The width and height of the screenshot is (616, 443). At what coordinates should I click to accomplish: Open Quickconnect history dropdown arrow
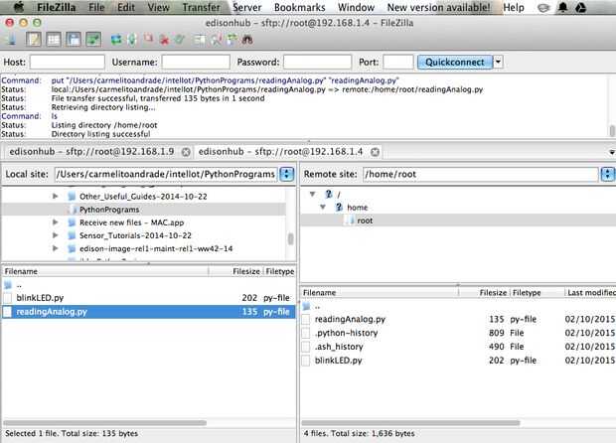point(498,62)
